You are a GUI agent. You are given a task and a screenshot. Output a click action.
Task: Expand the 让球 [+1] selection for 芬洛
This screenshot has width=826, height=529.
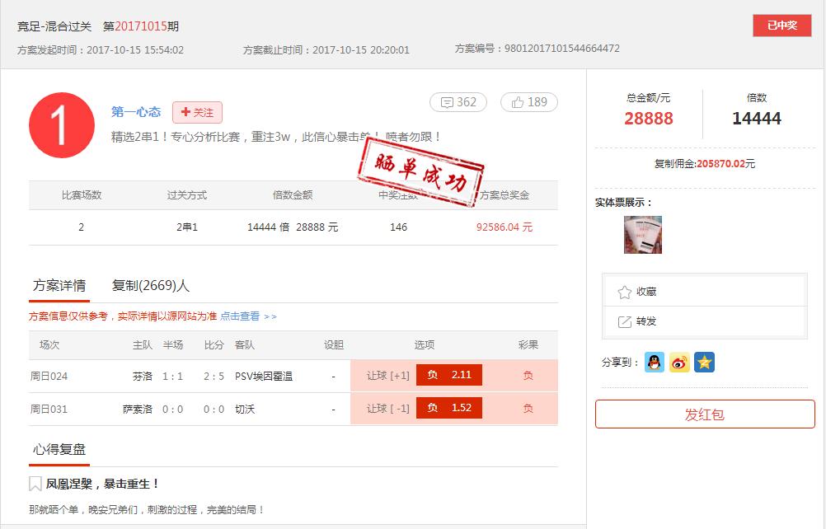tap(389, 375)
